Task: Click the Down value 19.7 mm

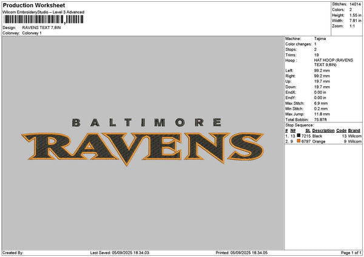Action: coord(322,87)
